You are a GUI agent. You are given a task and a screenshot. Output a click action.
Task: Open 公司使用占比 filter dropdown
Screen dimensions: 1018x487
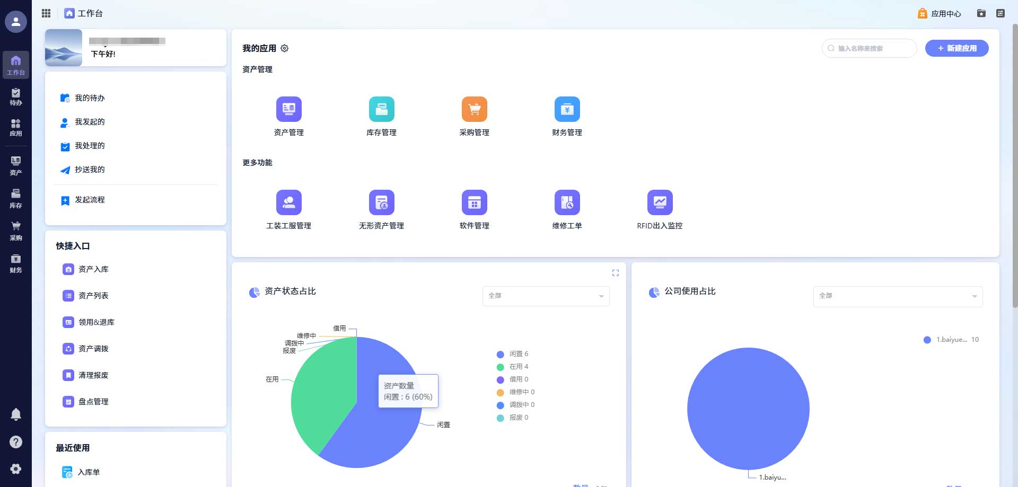tap(898, 296)
